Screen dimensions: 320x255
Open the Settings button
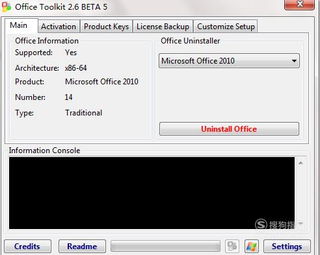[x=287, y=247]
